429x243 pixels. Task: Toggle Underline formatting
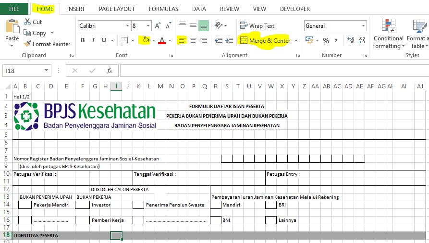point(104,40)
